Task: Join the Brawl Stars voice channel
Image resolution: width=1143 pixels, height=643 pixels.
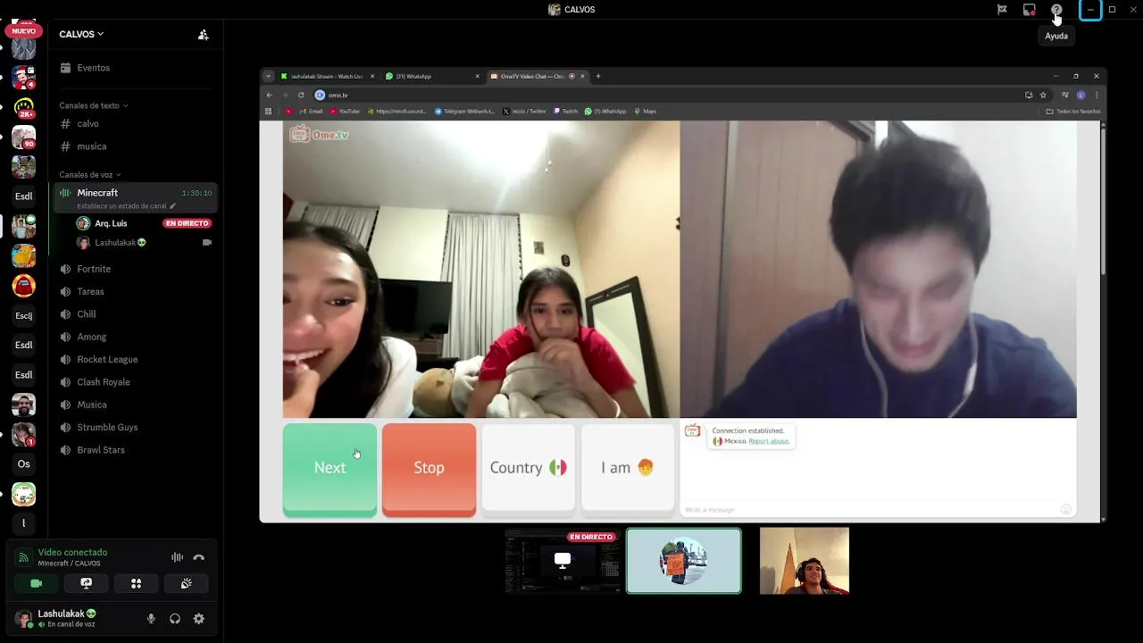Action: (x=134, y=450)
